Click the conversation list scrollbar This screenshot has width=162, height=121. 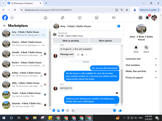click(50, 69)
